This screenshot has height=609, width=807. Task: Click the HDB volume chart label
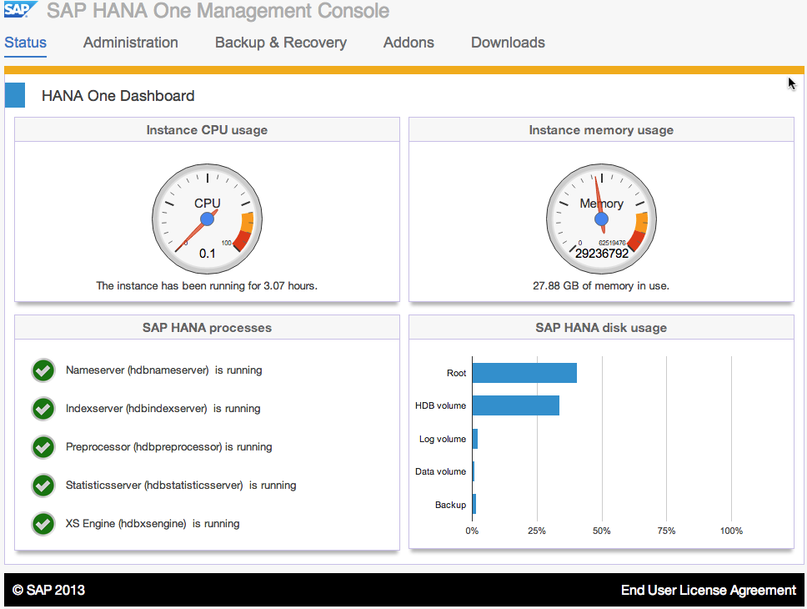pos(440,405)
